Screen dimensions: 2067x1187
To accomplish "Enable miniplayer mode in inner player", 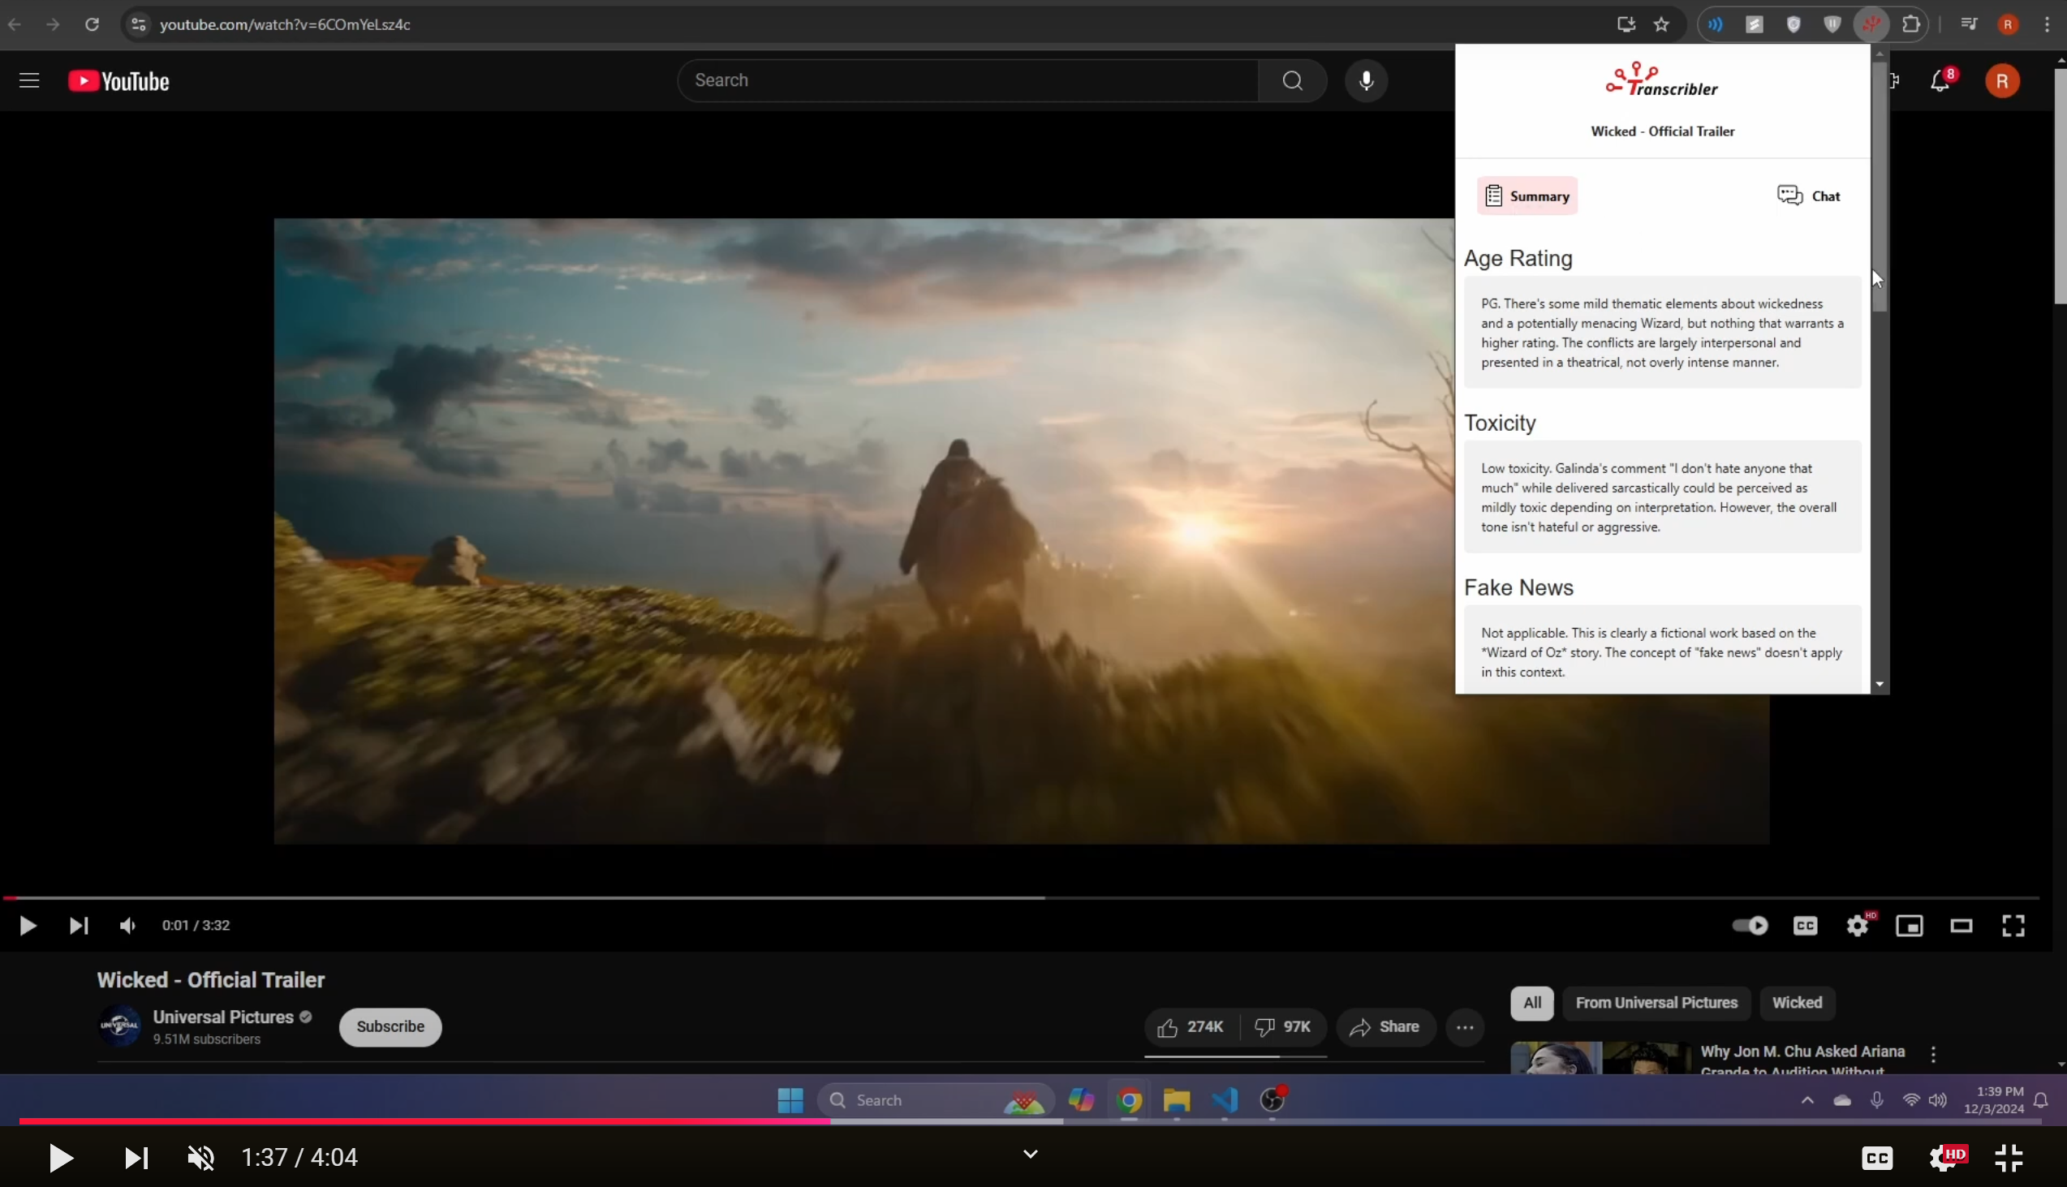I will pos(1909,925).
